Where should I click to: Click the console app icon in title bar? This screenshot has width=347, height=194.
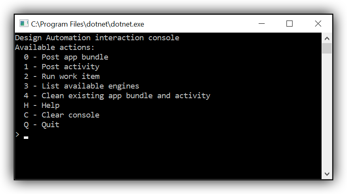click(x=24, y=23)
